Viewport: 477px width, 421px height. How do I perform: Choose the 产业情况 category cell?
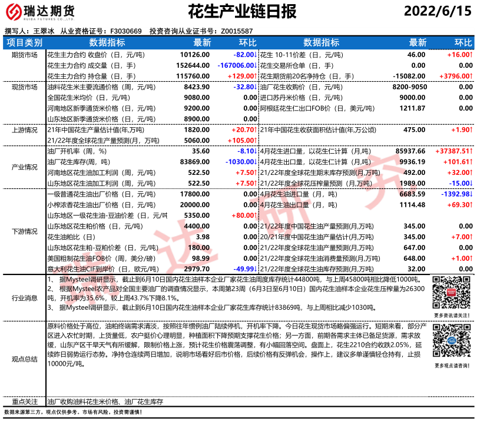24,167
